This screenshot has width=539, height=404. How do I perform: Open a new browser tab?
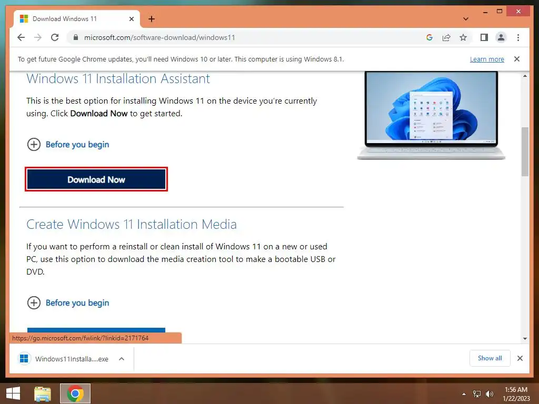click(152, 19)
